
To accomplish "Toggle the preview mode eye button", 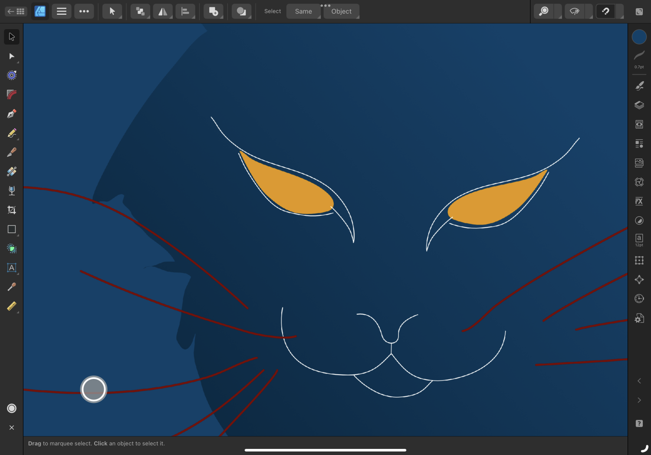I will [575, 11].
